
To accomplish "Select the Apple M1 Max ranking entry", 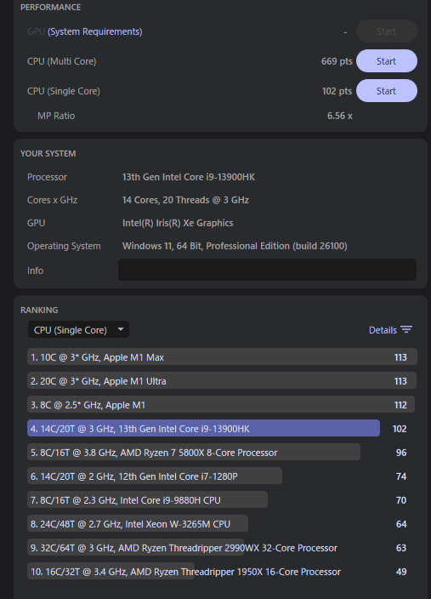I will click(x=222, y=357).
